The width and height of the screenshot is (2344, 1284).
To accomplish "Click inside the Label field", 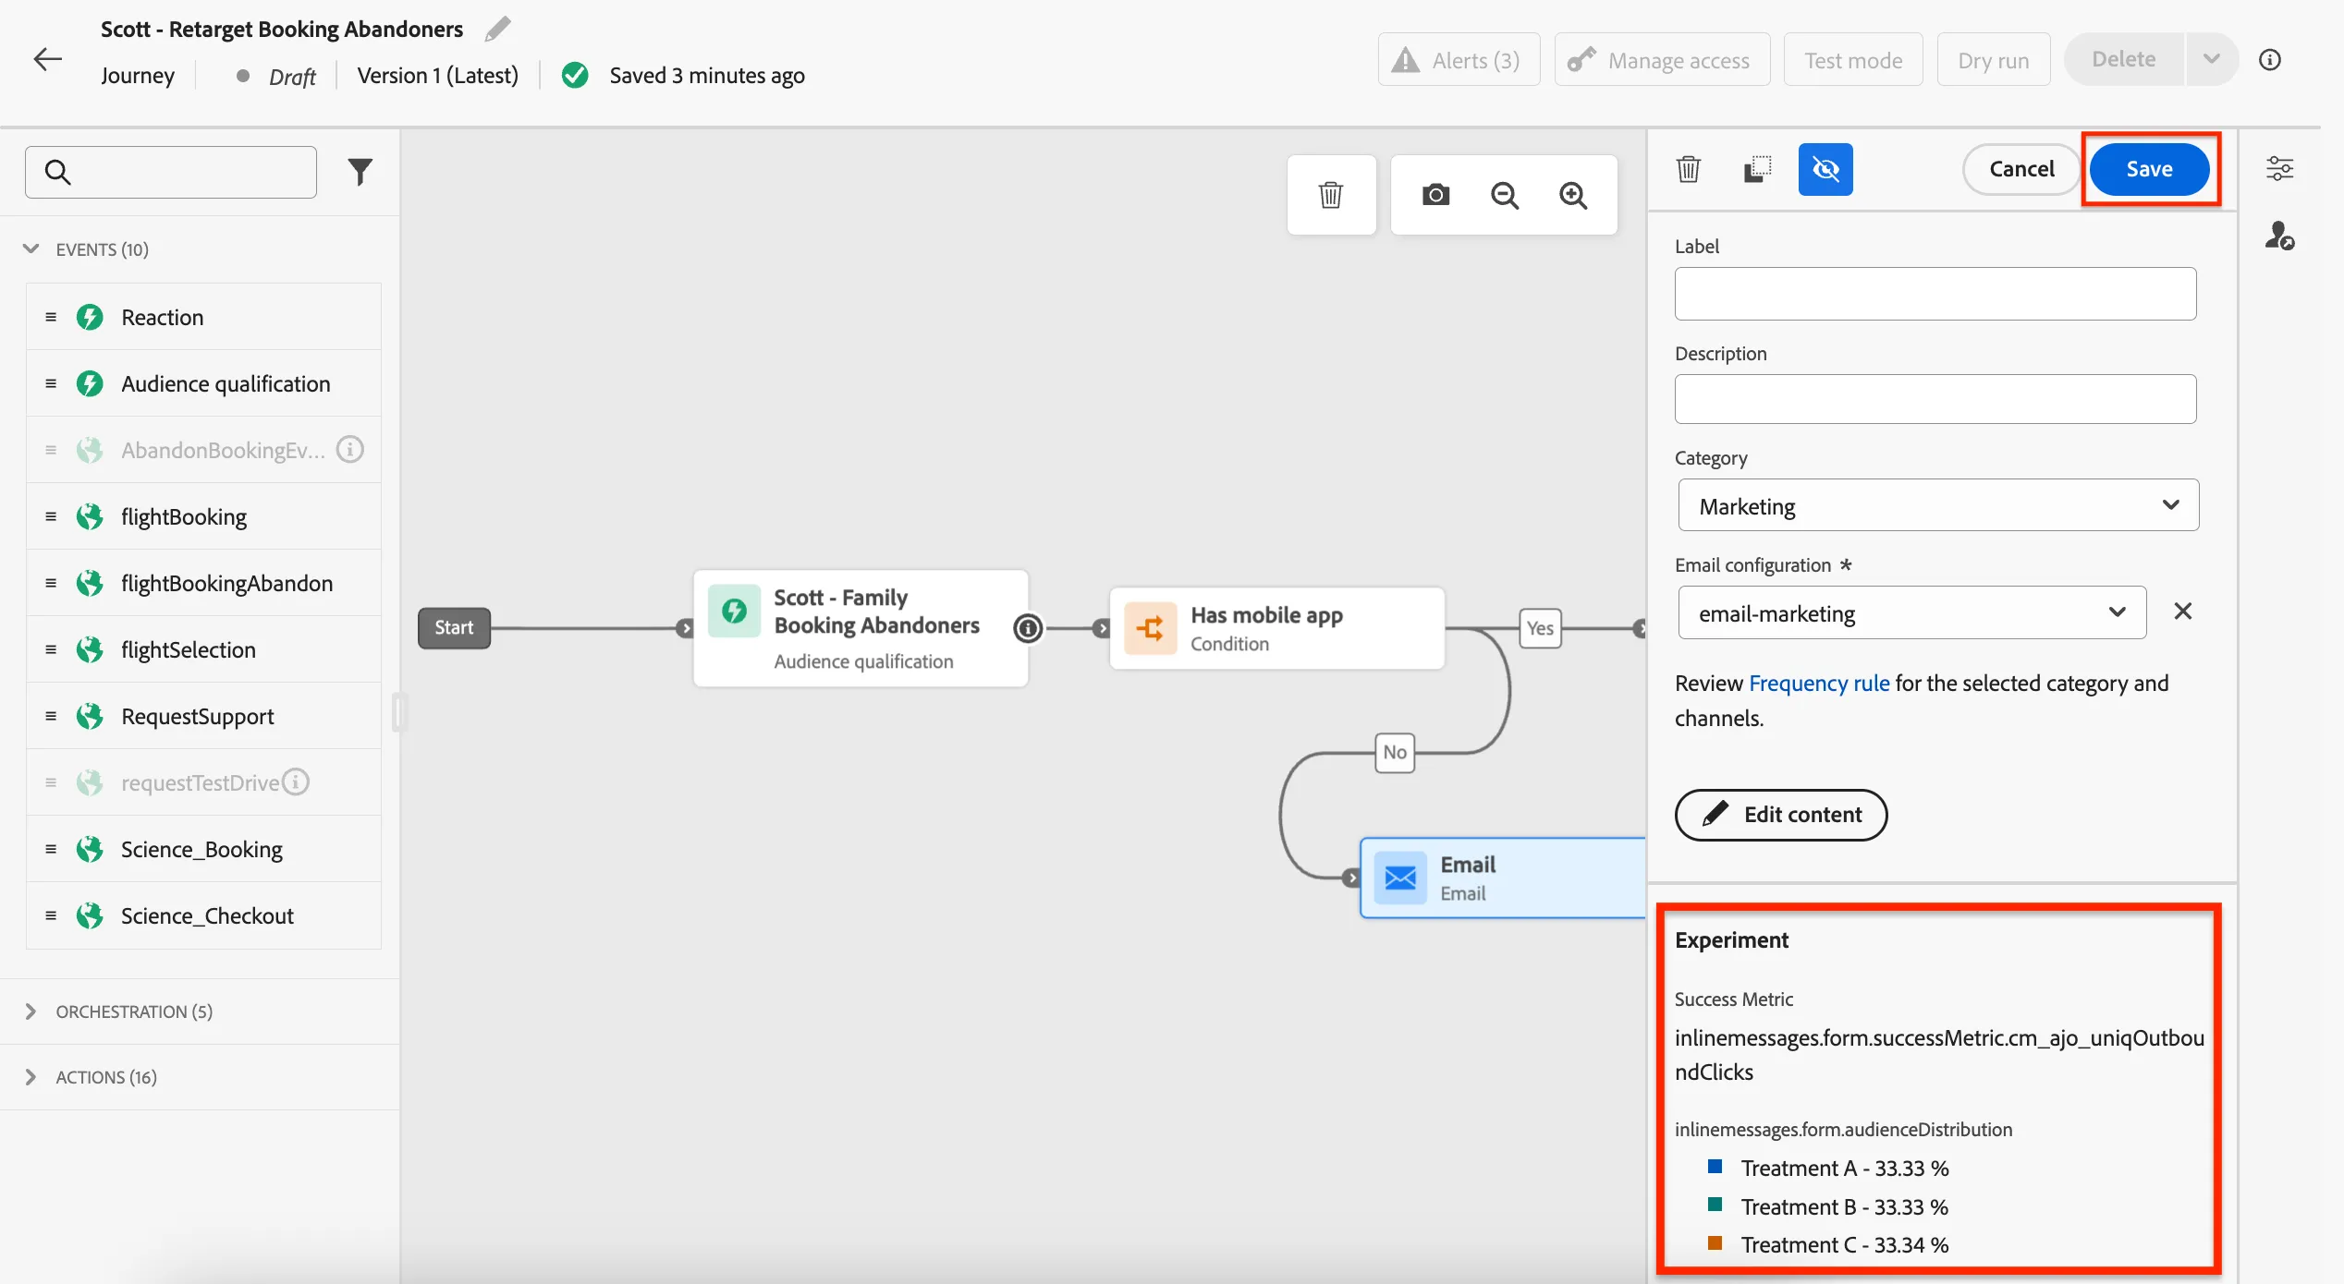I will coord(1935,294).
